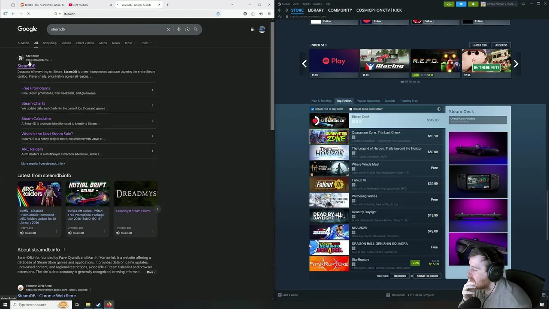Open More results from steamdb.info
This screenshot has width=549, height=309.
pyautogui.click(x=43, y=164)
